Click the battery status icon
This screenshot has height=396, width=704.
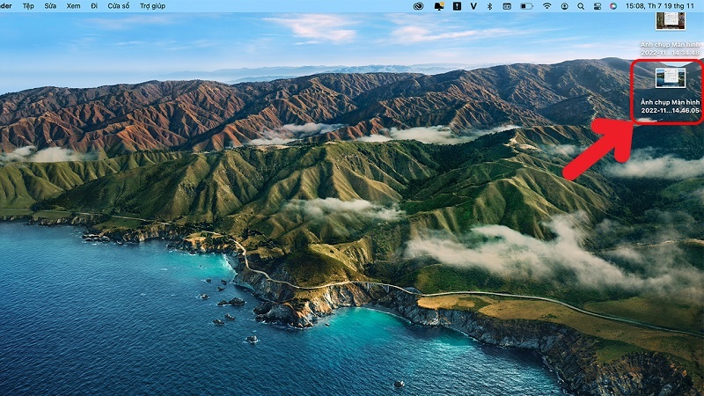526,5
